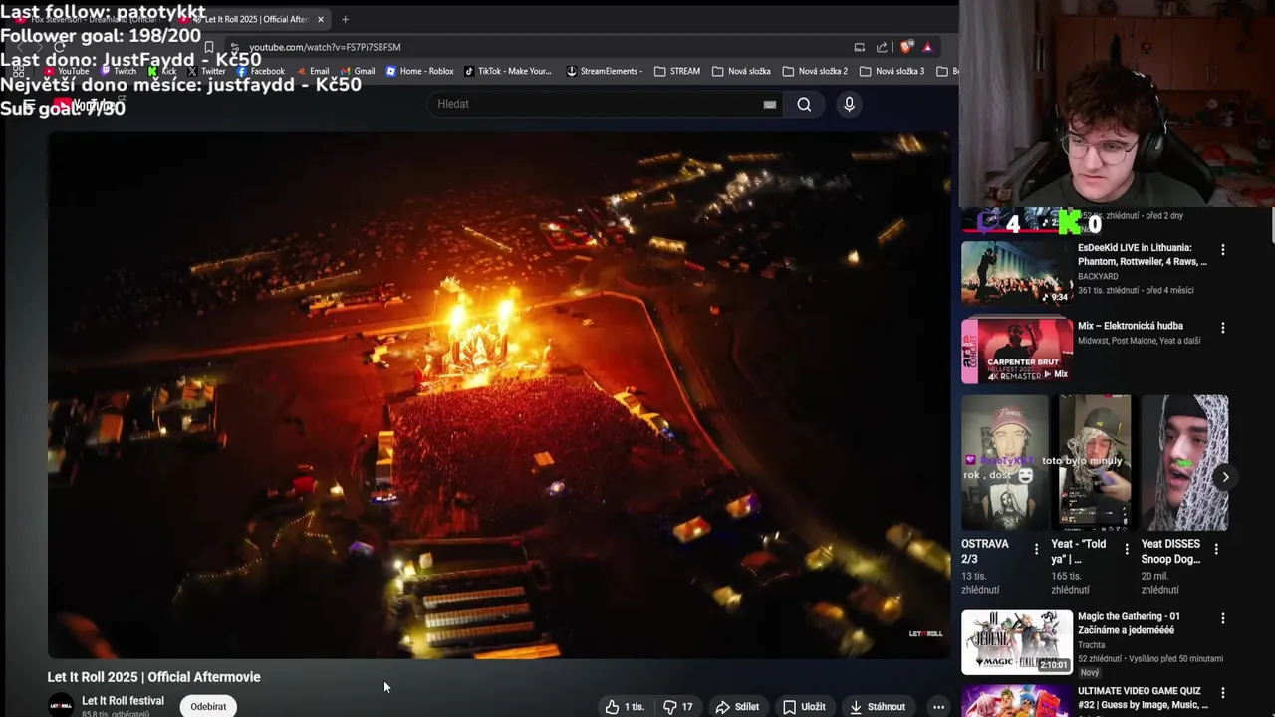Click BACKYARD channel name
1275x717 pixels.
click(1098, 276)
